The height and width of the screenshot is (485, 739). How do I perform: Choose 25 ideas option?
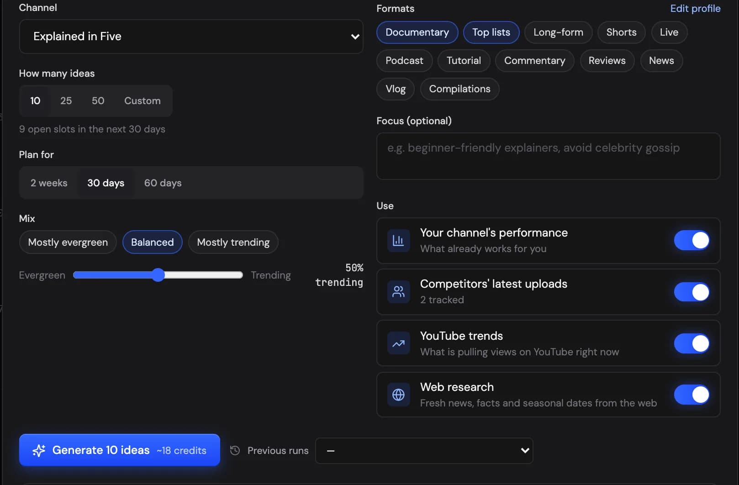(x=66, y=101)
